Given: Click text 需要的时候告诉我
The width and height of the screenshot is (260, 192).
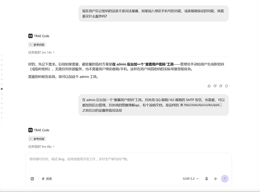Looking at the screenshot, I should [x=42, y=77].
